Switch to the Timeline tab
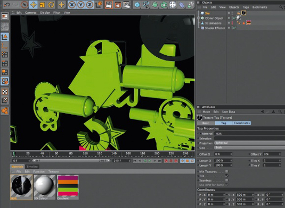This screenshot has width=285, height=208. [x=32, y=167]
